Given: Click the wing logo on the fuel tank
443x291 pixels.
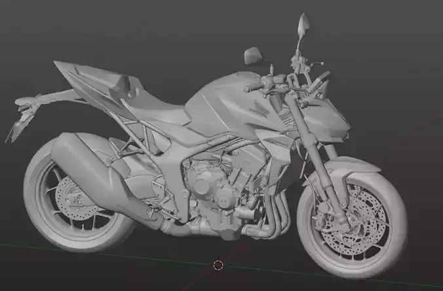Looking at the screenshot, I should pos(259,109).
